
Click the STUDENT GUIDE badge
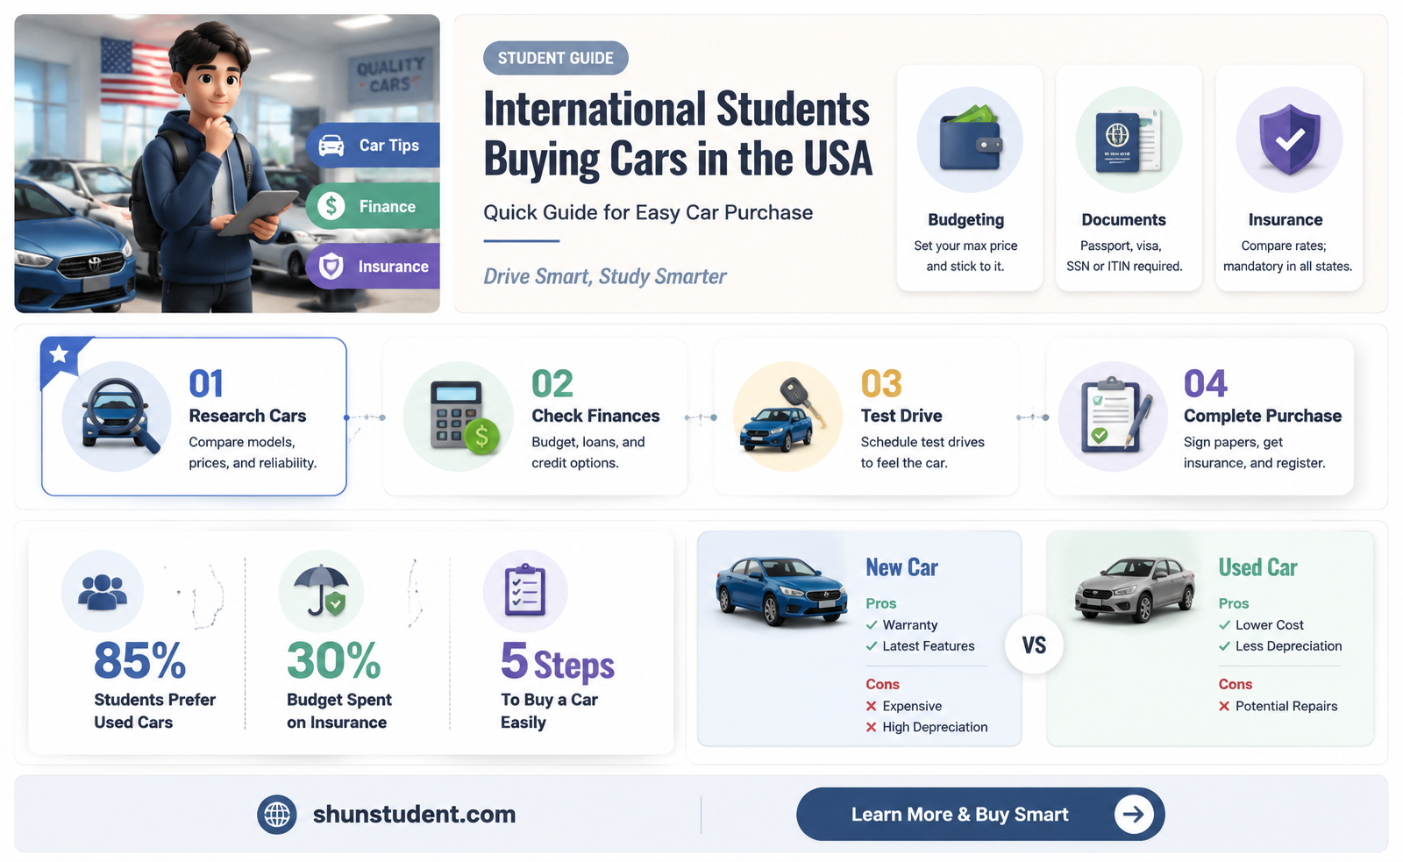click(556, 58)
